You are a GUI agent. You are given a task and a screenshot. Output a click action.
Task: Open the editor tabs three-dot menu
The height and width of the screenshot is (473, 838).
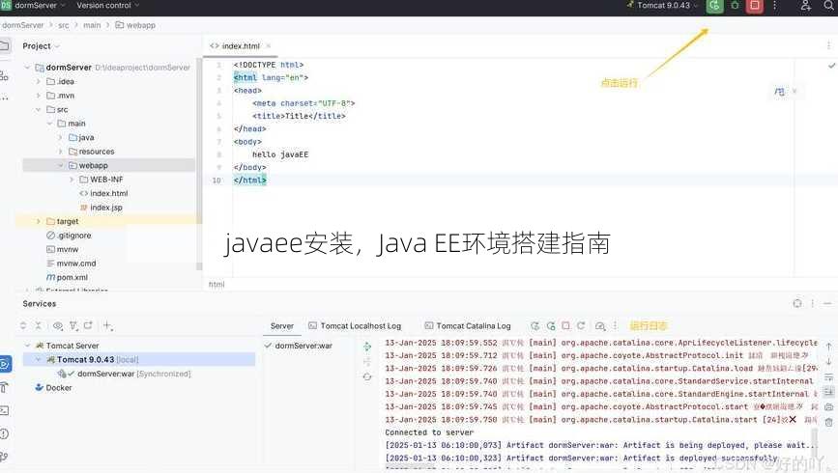click(x=828, y=46)
